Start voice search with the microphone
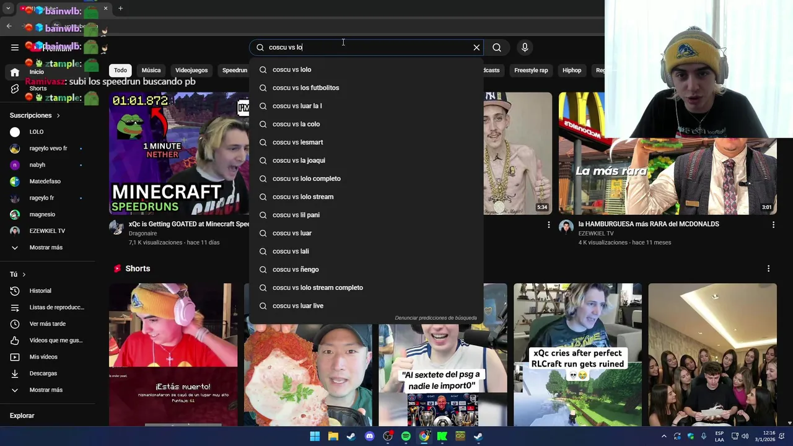This screenshot has width=793, height=446. pyautogui.click(x=525, y=47)
